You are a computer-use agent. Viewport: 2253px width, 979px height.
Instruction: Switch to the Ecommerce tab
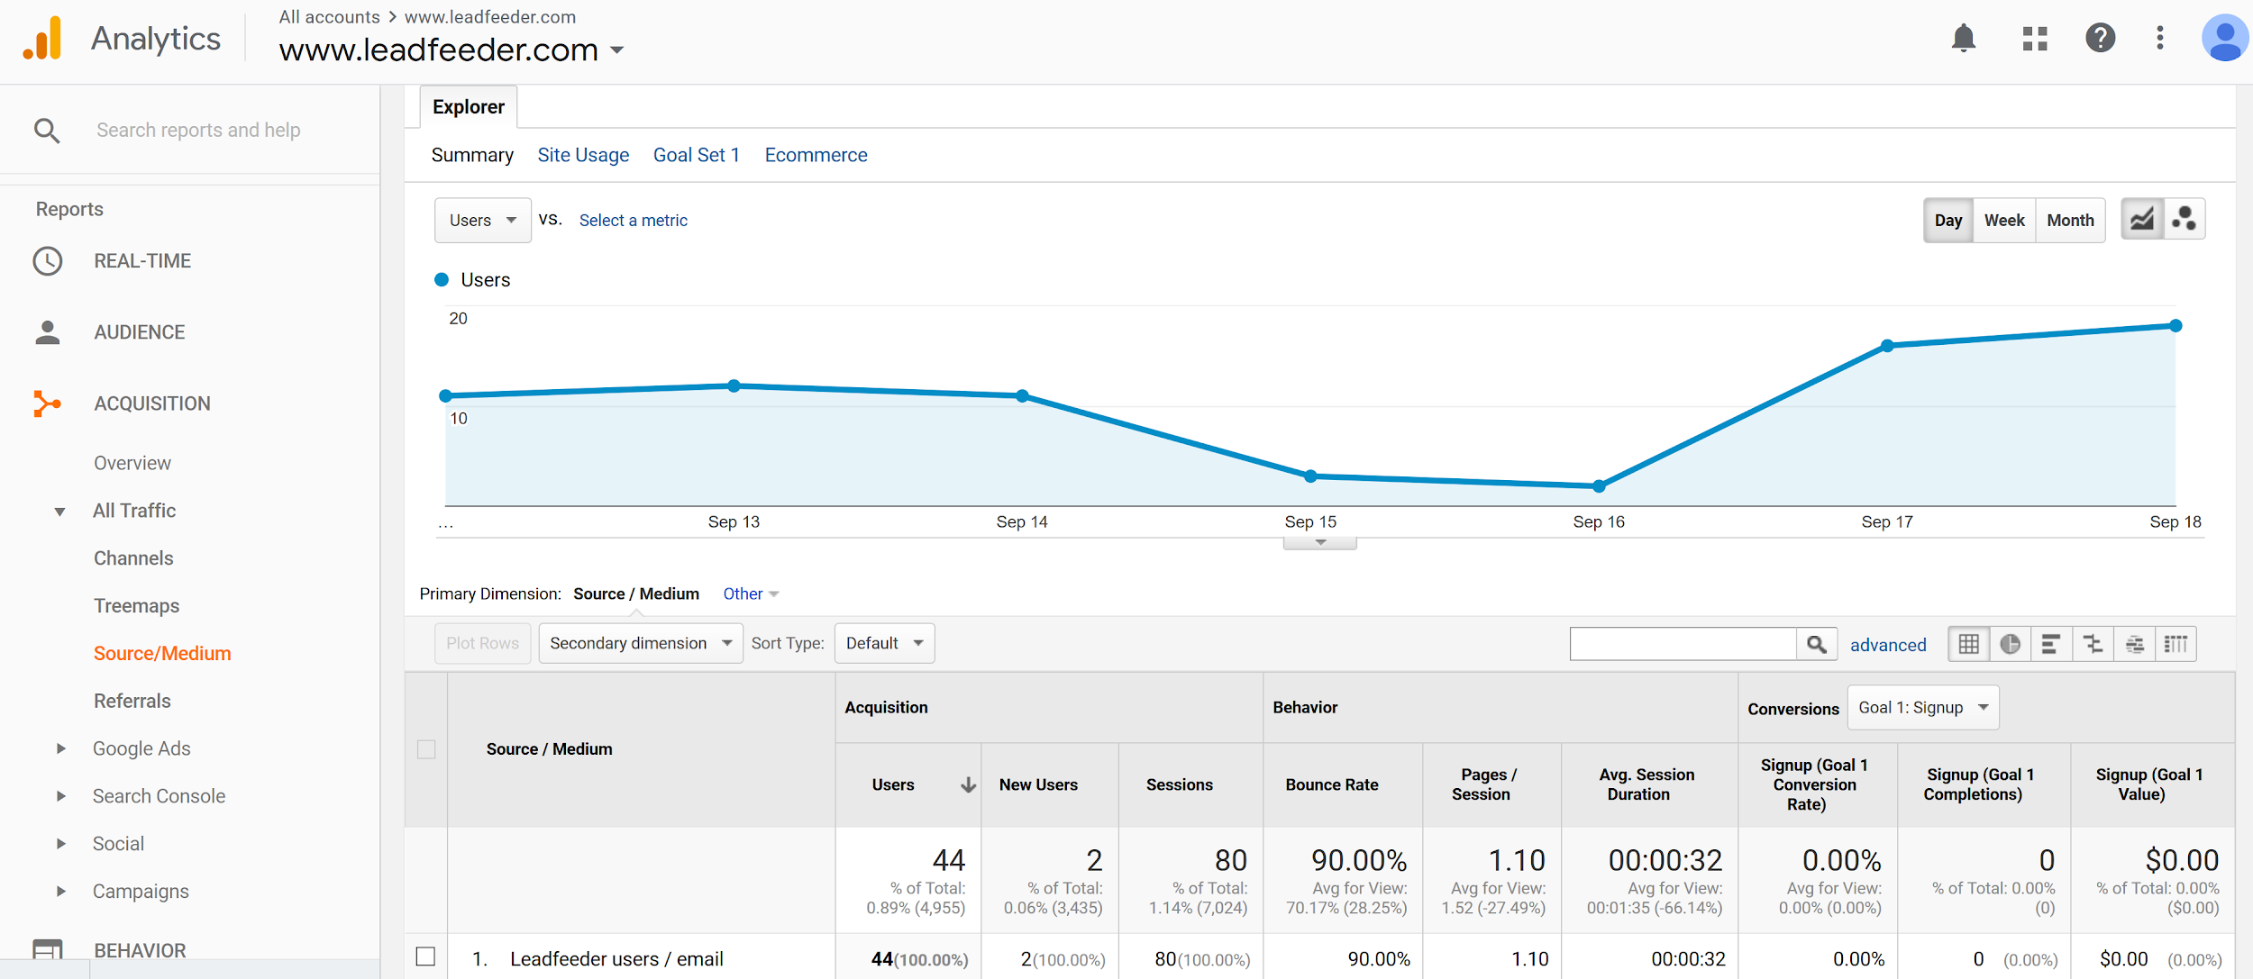[x=816, y=155]
